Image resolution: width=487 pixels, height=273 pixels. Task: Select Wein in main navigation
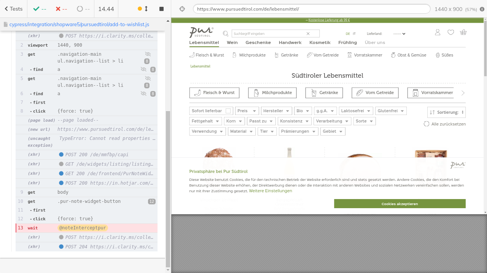click(232, 42)
